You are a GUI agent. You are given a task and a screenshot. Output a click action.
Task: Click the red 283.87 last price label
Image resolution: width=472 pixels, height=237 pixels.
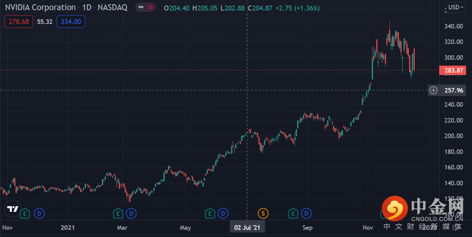452,71
